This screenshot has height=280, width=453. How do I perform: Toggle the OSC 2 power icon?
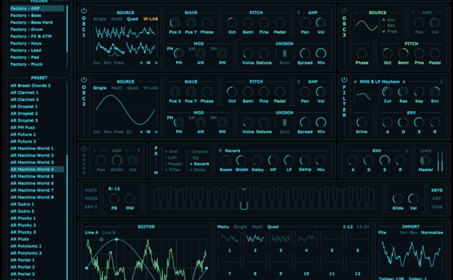pos(84,80)
